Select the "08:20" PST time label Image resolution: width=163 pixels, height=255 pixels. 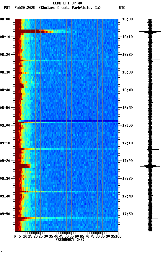(5, 55)
